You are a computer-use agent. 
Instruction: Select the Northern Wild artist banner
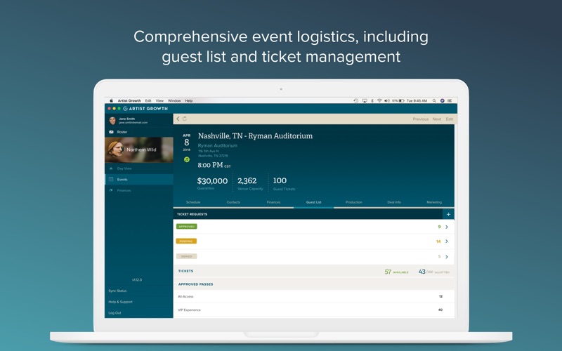[139, 150]
